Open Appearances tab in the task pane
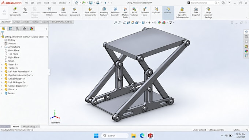This screenshot has height=140, width=249. pos(246,51)
